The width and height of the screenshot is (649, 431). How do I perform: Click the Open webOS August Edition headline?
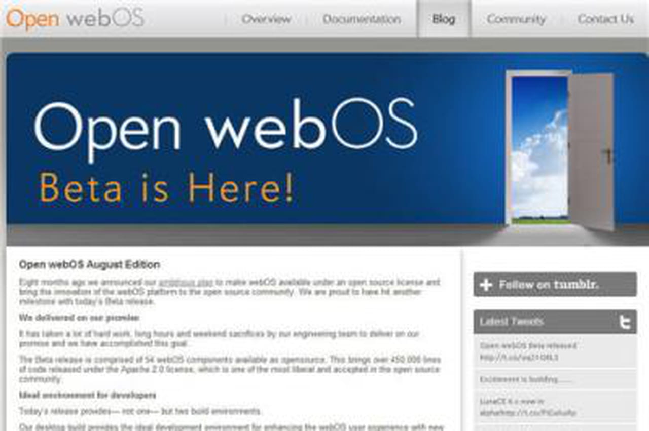[89, 264]
